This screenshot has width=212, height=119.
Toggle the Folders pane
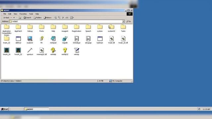tap(37, 18)
